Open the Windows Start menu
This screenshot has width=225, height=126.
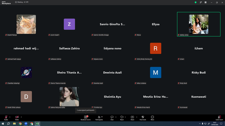(x=3, y=124)
